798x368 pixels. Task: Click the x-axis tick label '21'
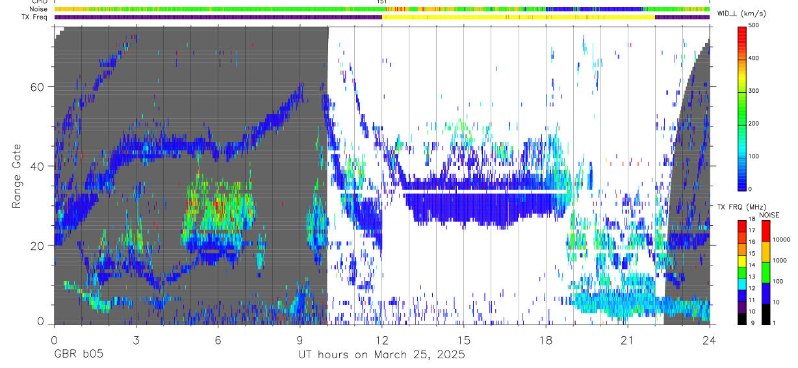[x=628, y=340]
